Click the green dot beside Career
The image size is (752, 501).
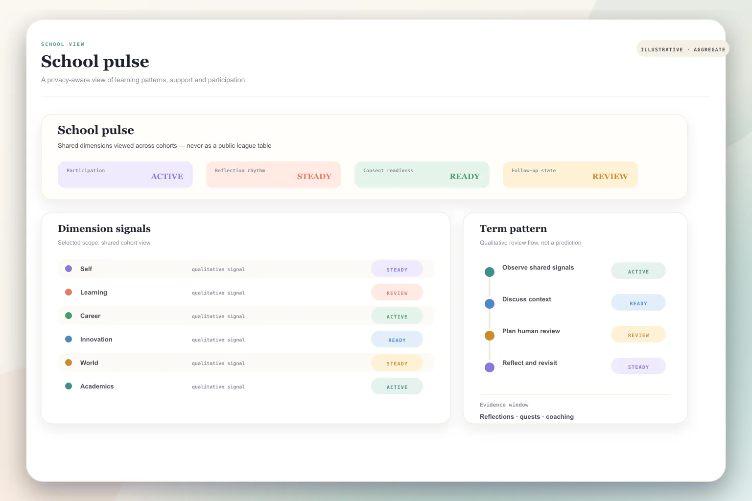coord(69,316)
